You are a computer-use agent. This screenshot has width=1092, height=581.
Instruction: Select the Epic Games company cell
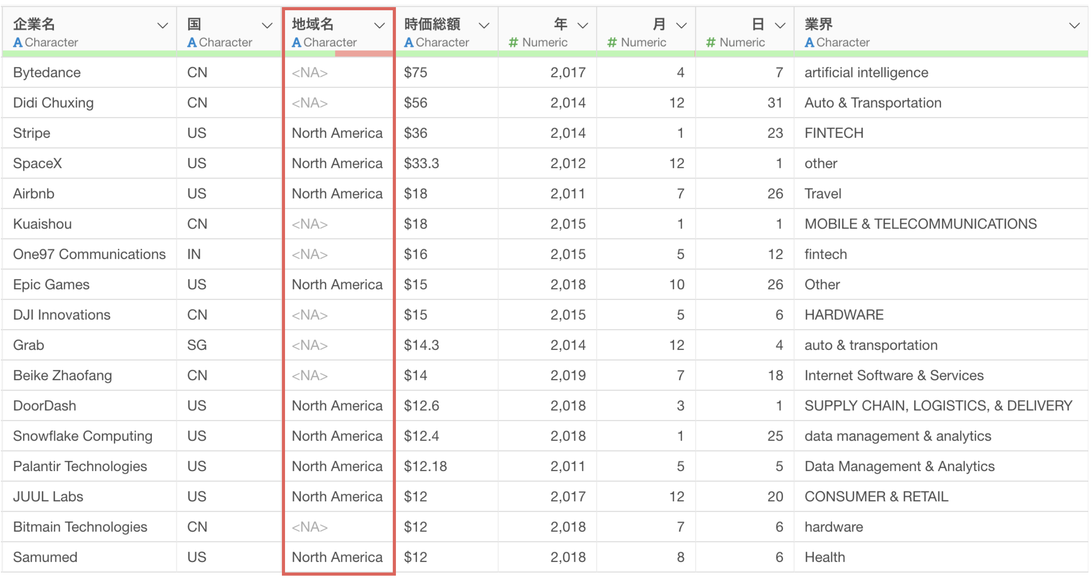click(89, 284)
